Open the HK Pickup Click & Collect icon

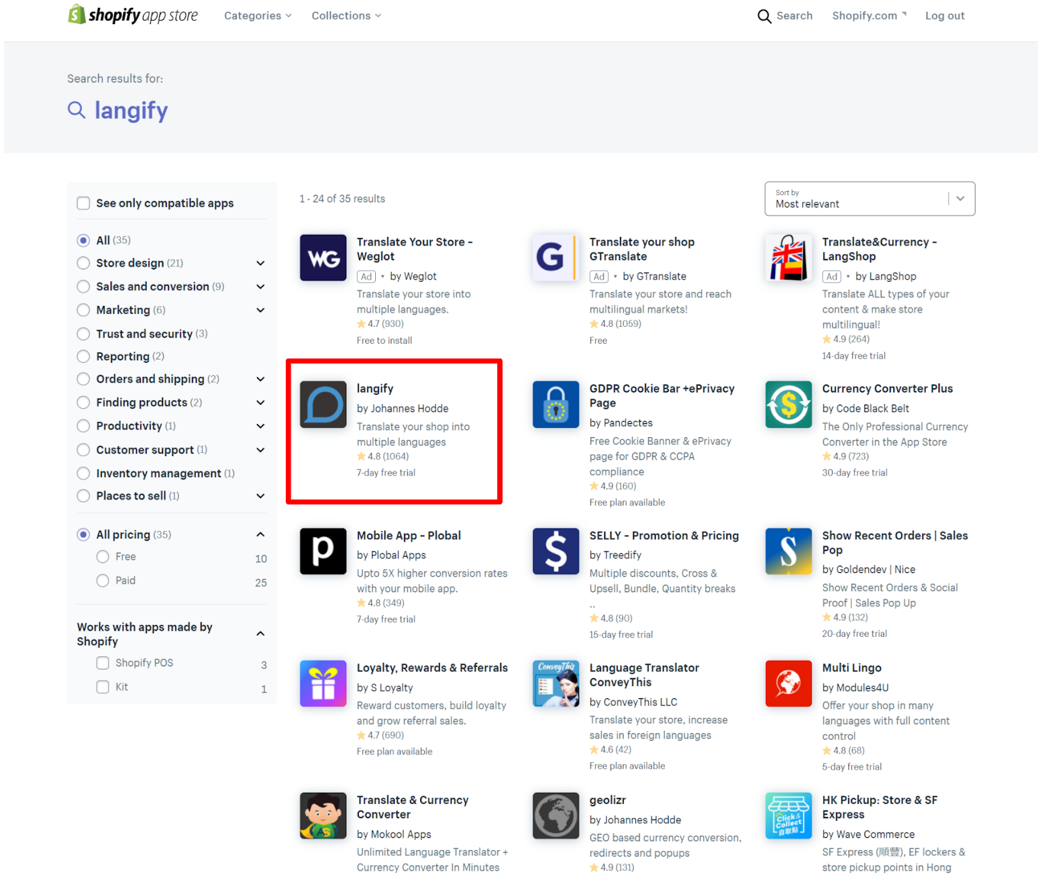[x=789, y=816]
